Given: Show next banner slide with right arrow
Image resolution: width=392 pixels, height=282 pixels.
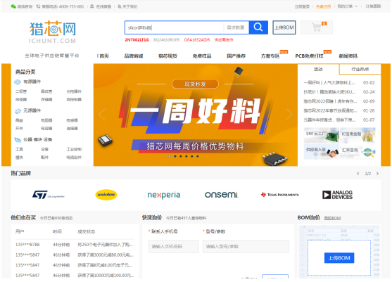Looking at the screenshot, I should pos(289,115).
